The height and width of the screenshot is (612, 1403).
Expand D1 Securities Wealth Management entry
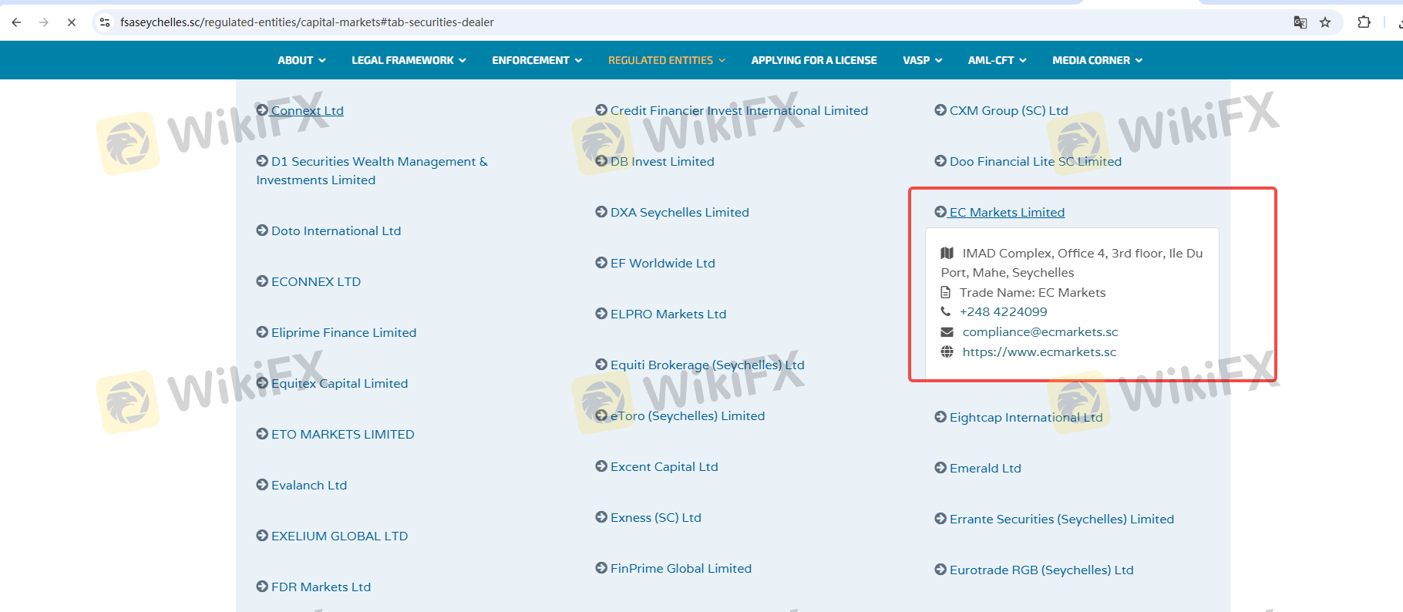372,170
